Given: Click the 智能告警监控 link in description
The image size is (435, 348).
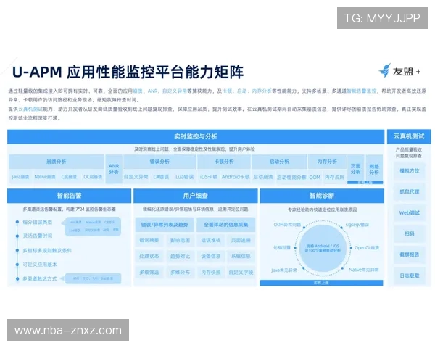Looking at the screenshot, I should [x=362, y=91].
